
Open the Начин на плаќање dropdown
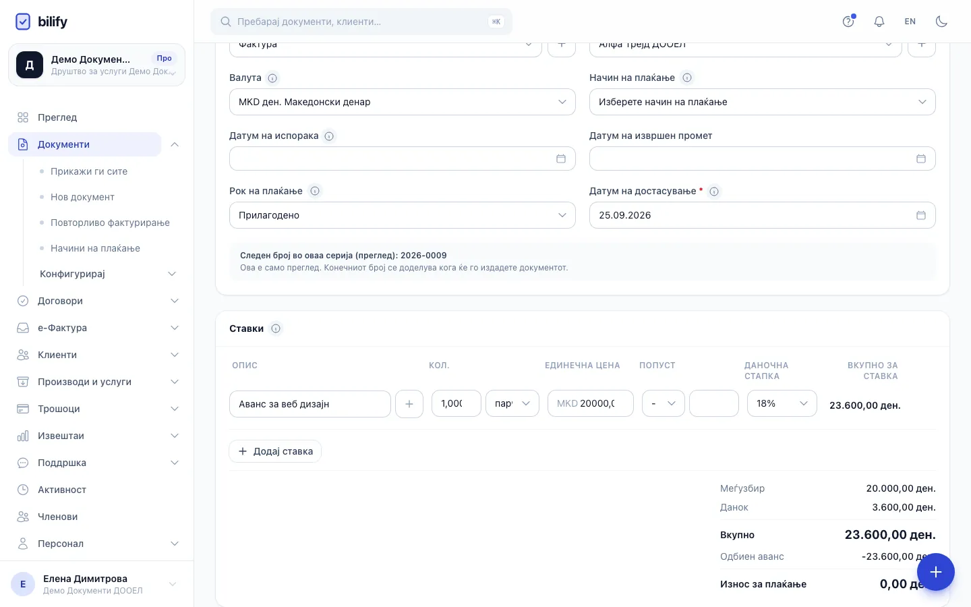tap(762, 102)
